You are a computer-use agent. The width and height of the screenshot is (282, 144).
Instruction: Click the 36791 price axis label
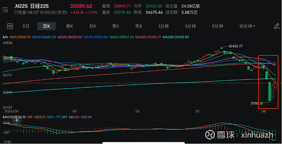click(x=7, y=76)
